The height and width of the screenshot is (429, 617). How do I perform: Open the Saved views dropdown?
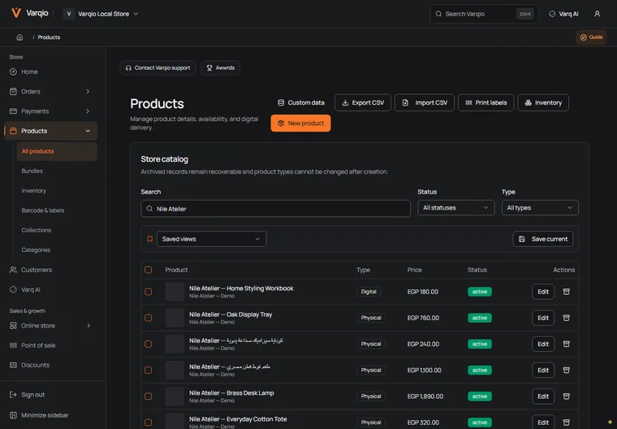pyautogui.click(x=211, y=239)
